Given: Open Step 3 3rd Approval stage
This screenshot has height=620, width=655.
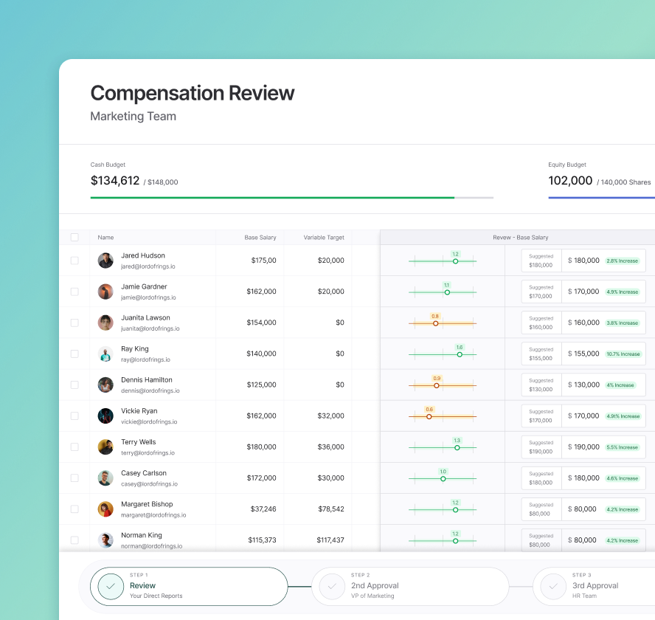Looking at the screenshot, I should pos(594,586).
